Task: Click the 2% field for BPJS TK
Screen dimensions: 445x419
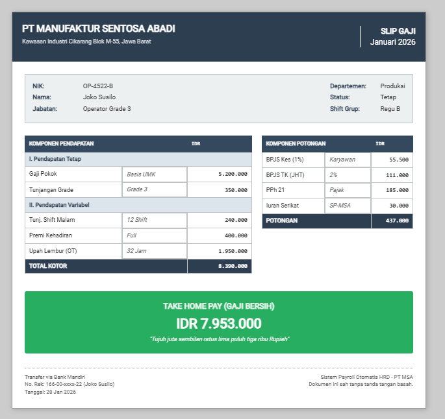Action: [348, 175]
